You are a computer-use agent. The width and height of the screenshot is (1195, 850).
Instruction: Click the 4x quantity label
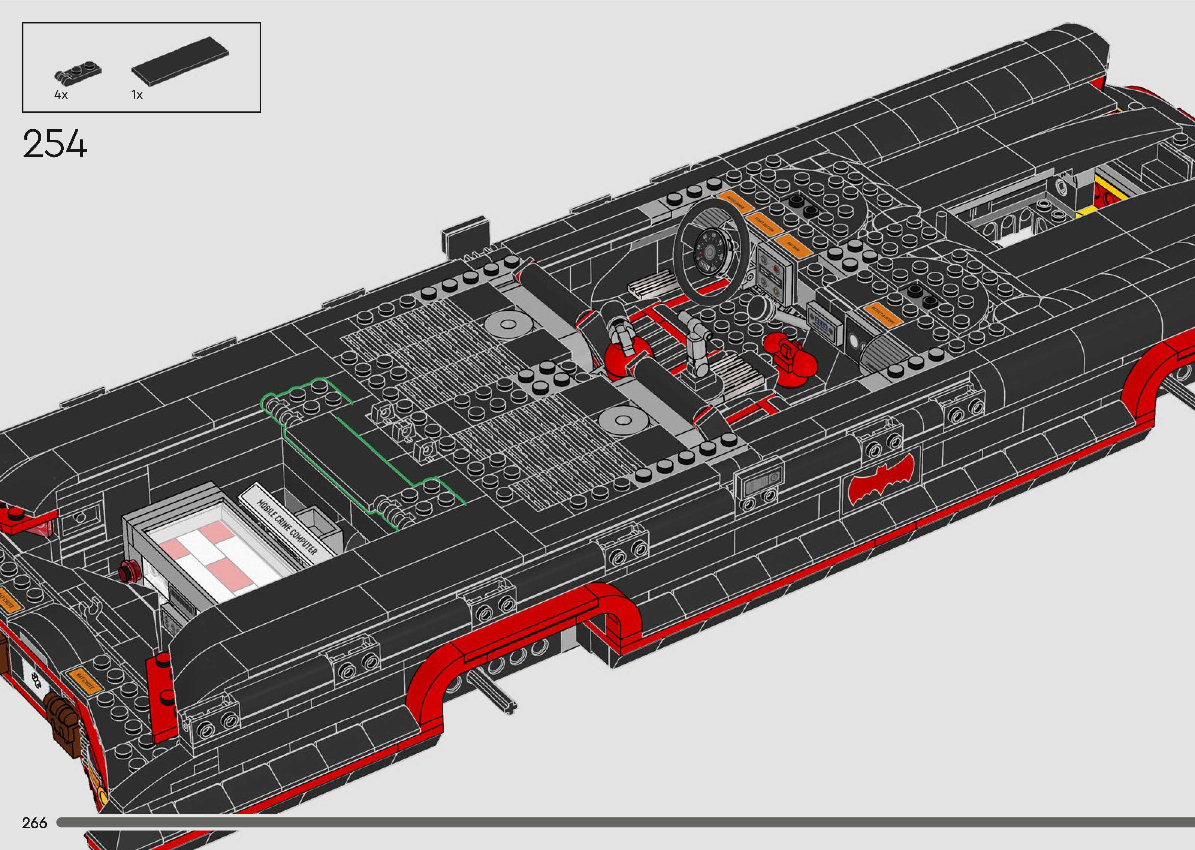[61, 95]
